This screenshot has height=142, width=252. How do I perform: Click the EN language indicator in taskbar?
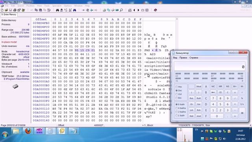[196, 130]
